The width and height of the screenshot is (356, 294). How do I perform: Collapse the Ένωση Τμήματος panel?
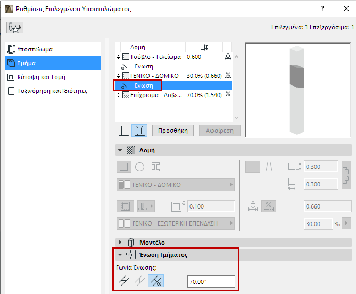[120, 255]
